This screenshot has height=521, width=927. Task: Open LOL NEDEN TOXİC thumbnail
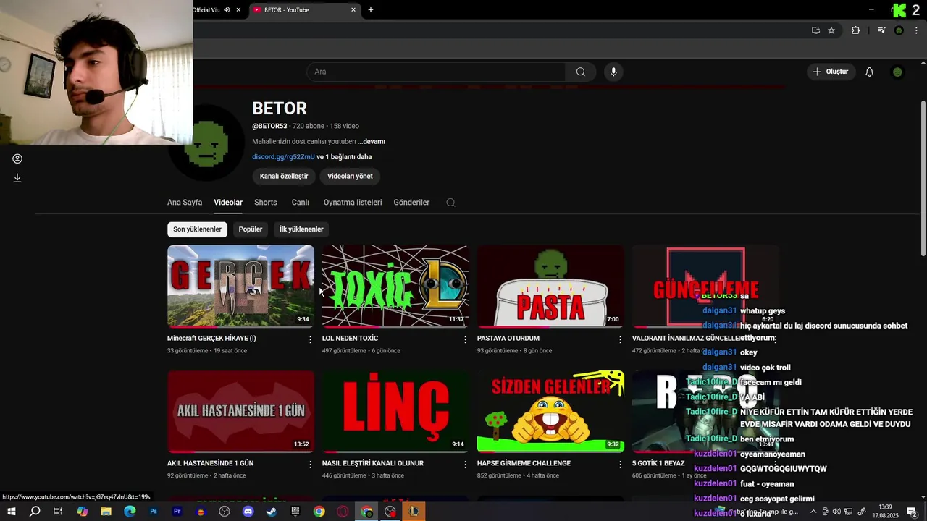[395, 287]
